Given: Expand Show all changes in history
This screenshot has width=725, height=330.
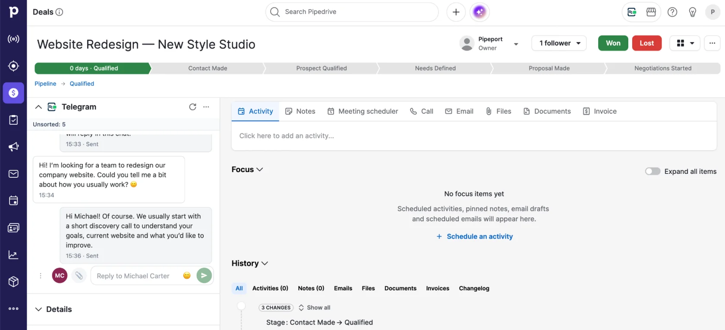Looking at the screenshot, I should [314, 308].
